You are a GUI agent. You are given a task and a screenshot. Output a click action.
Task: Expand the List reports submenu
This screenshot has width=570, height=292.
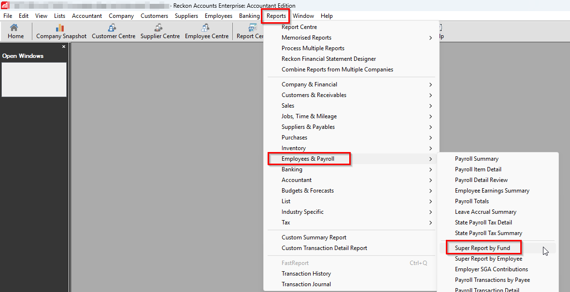(351, 201)
